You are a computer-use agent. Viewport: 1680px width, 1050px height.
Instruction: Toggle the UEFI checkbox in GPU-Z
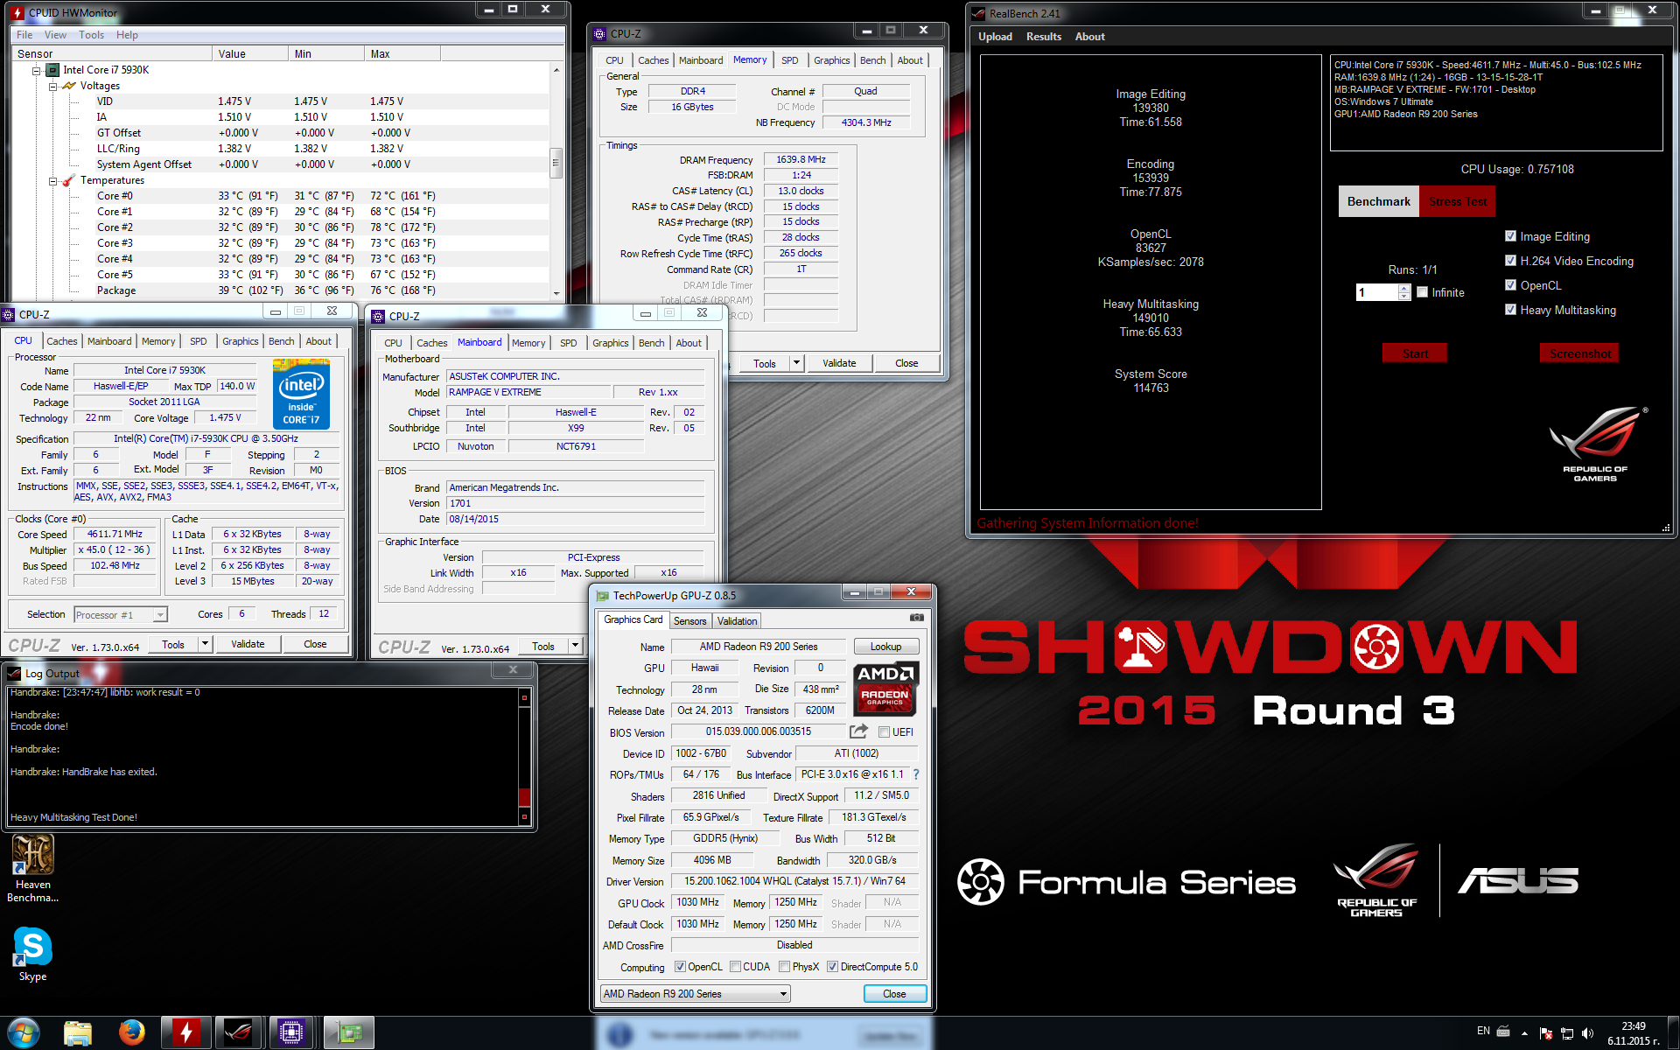884,732
